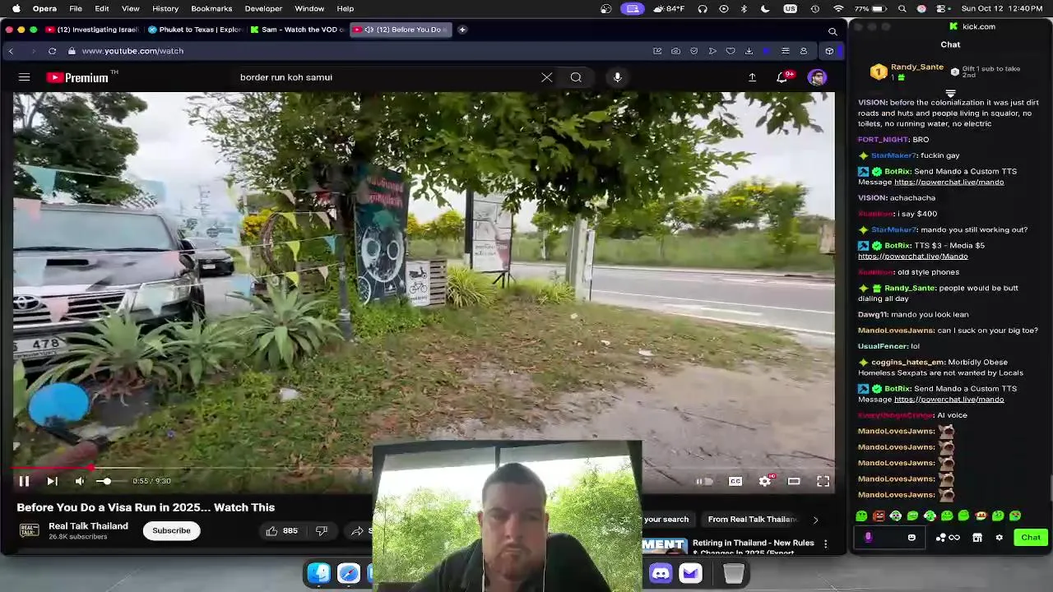Open Real Talk Thailand channel avatar
Image resolution: width=1053 pixels, height=592 pixels.
[x=29, y=530]
